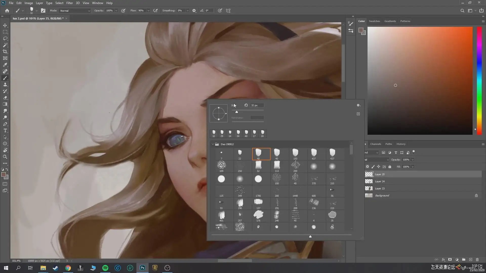Screen dimensions: 486x273
Task: Enable airbrush-style build-up effects
Action: pyautogui.click(x=155, y=11)
